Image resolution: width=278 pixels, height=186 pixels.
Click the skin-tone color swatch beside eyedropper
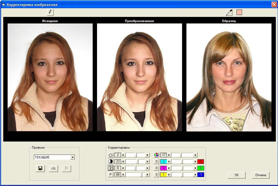pos(239,12)
